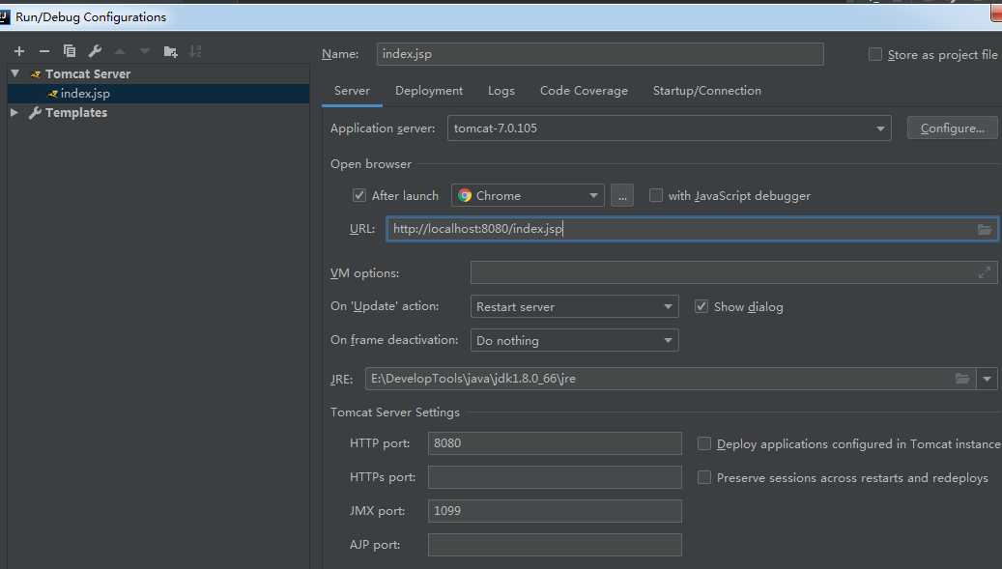Browse for JRE path with the folder icon
Image resolution: width=1002 pixels, height=569 pixels.
pyautogui.click(x=962, y=379)
